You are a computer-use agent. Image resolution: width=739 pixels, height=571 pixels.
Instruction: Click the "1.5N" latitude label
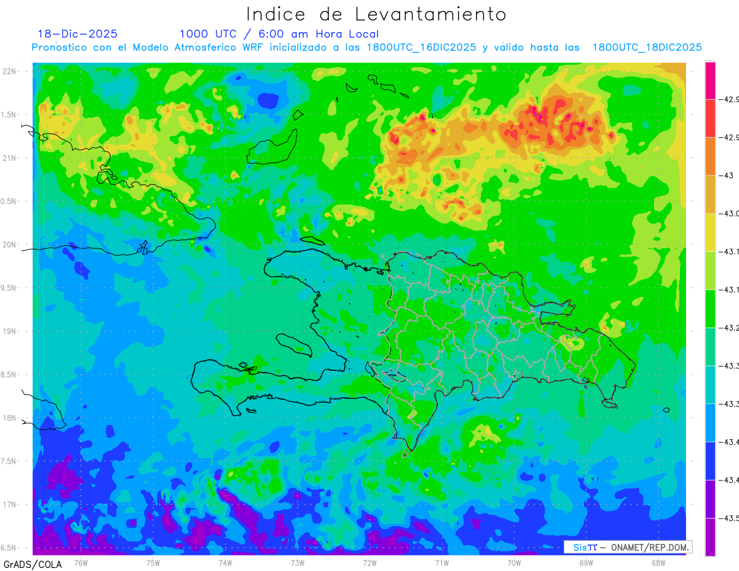[x=9, y=115]
